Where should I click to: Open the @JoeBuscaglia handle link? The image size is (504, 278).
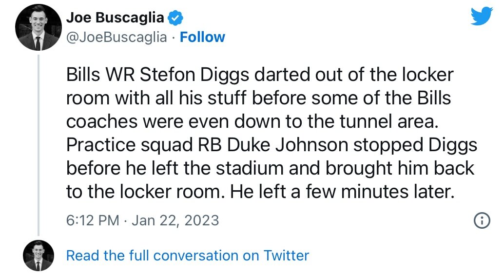[x=116, y=37]
